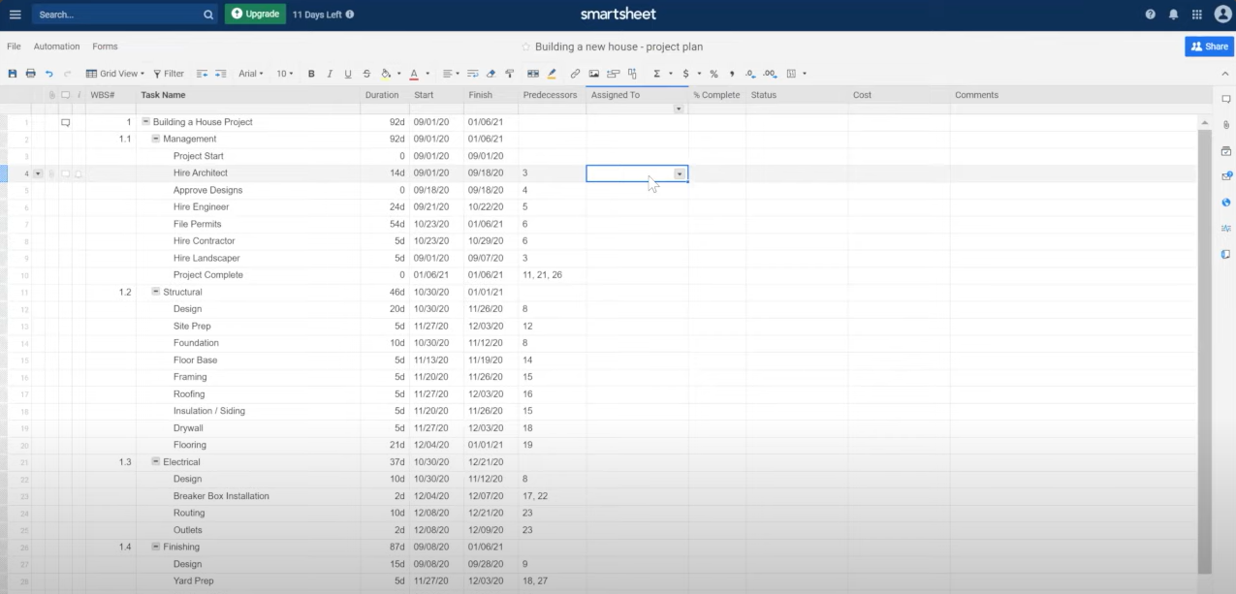Open the Automation menu

click(x=56, y=47)
